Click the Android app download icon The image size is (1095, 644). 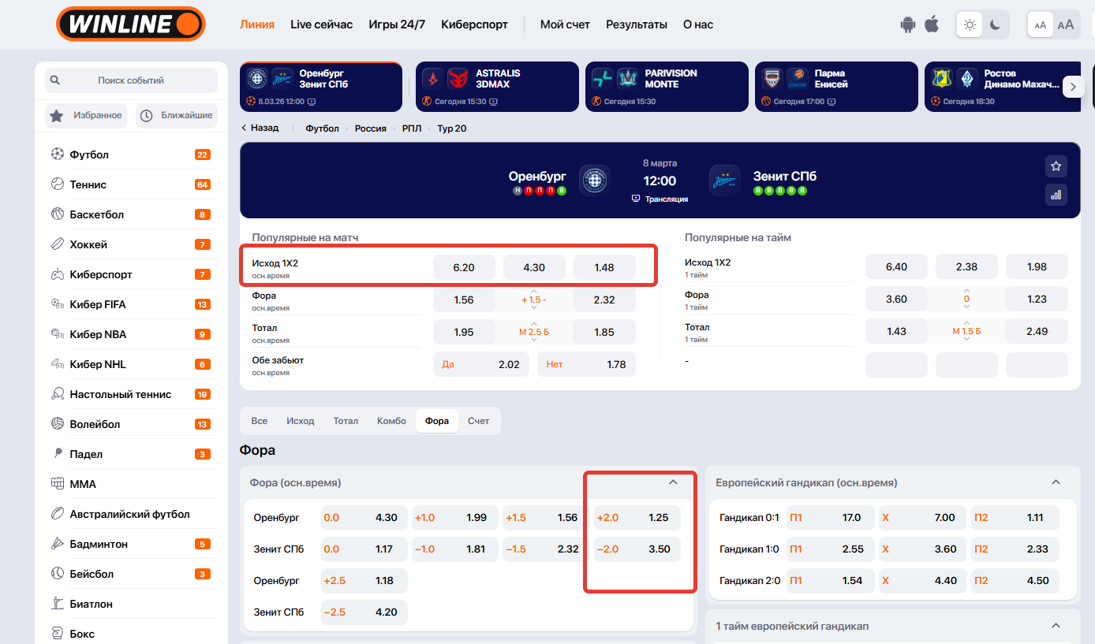point(907,24)
